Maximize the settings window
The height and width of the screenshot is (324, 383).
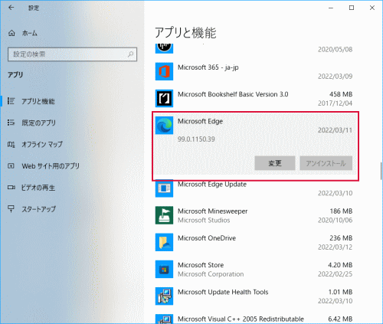[352, 8]
